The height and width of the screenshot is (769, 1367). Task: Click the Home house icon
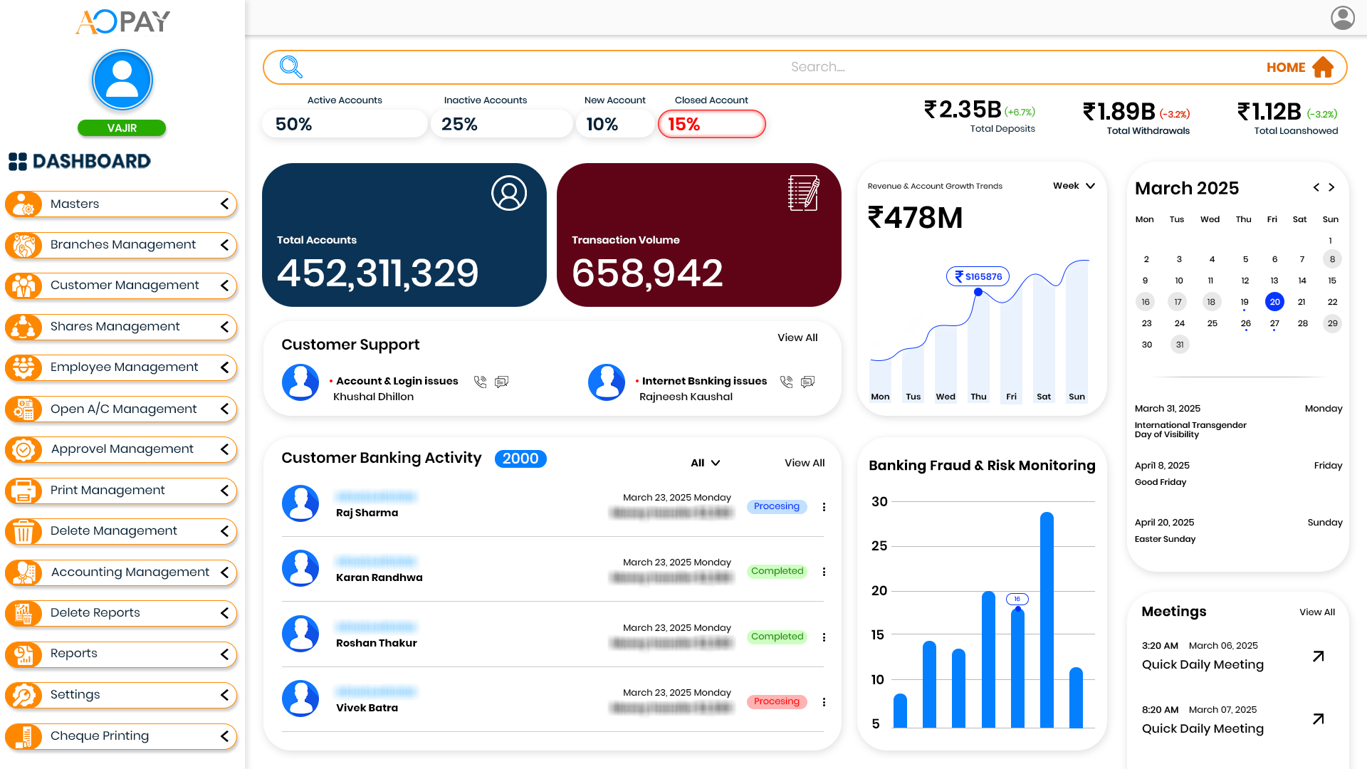(1324, 66)
